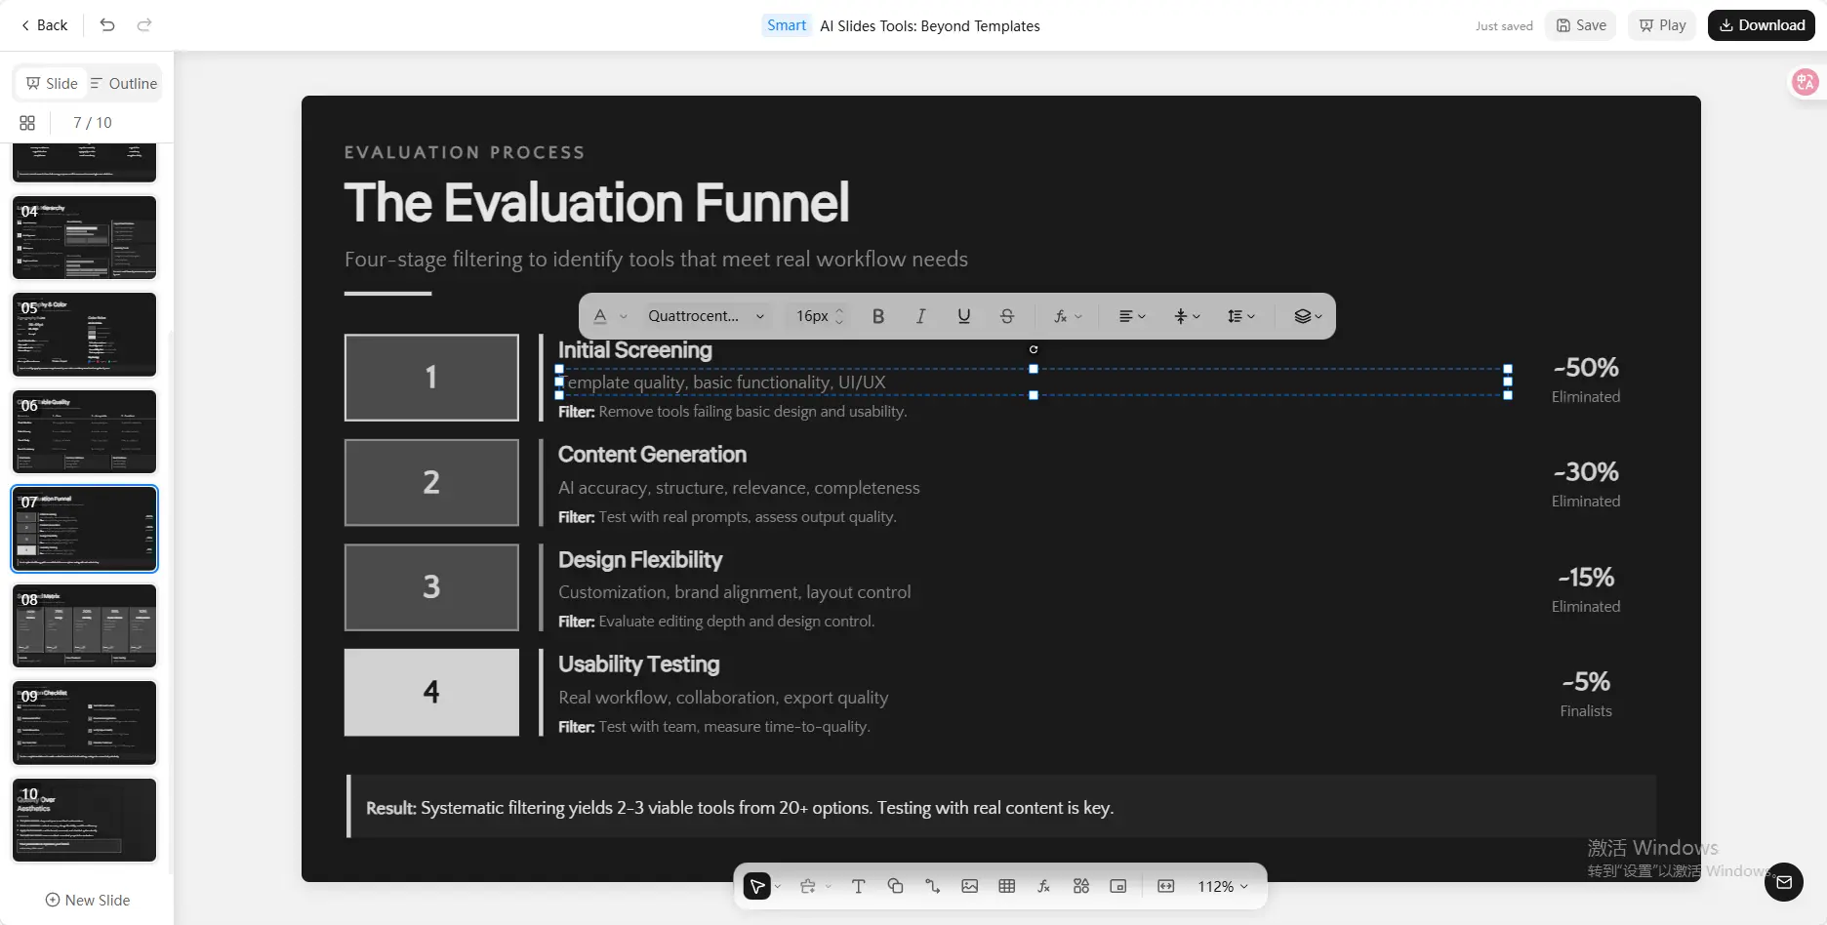Image resolution: width=1827 pixels, height=925 pixels.
Task: Open the AI magic tool
Action: (807, 886)
